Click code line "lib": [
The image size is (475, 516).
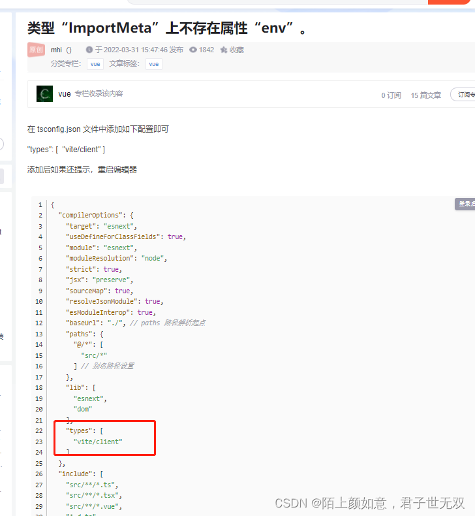click(81, 388)
